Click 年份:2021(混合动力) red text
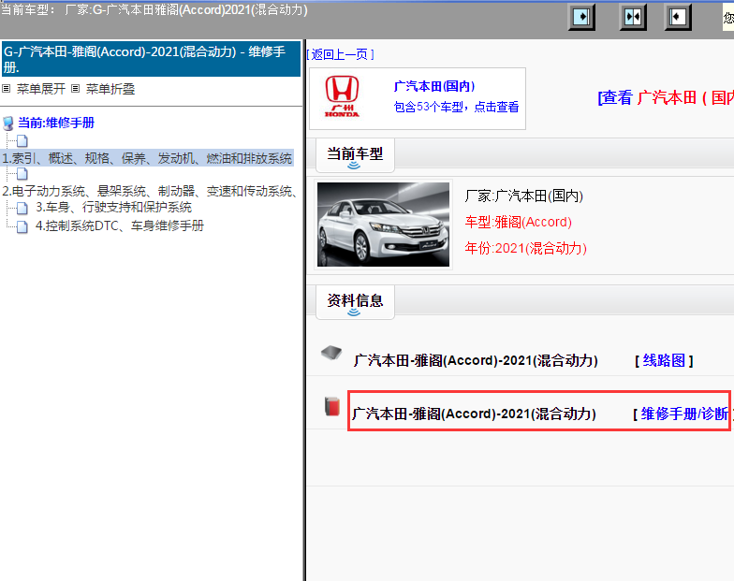This screenshot has height=581, width=734. [x=525, y=248]
